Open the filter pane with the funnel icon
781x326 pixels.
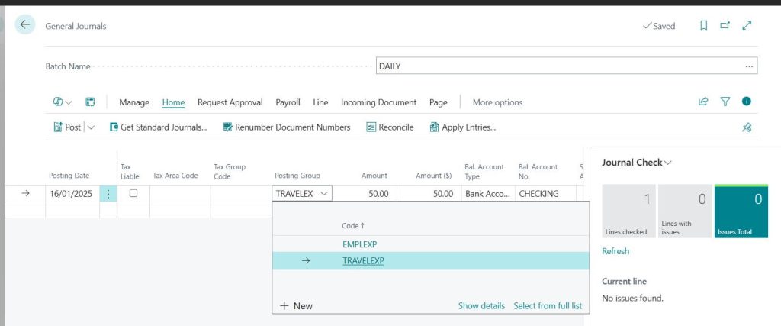(x=725, y=102)
